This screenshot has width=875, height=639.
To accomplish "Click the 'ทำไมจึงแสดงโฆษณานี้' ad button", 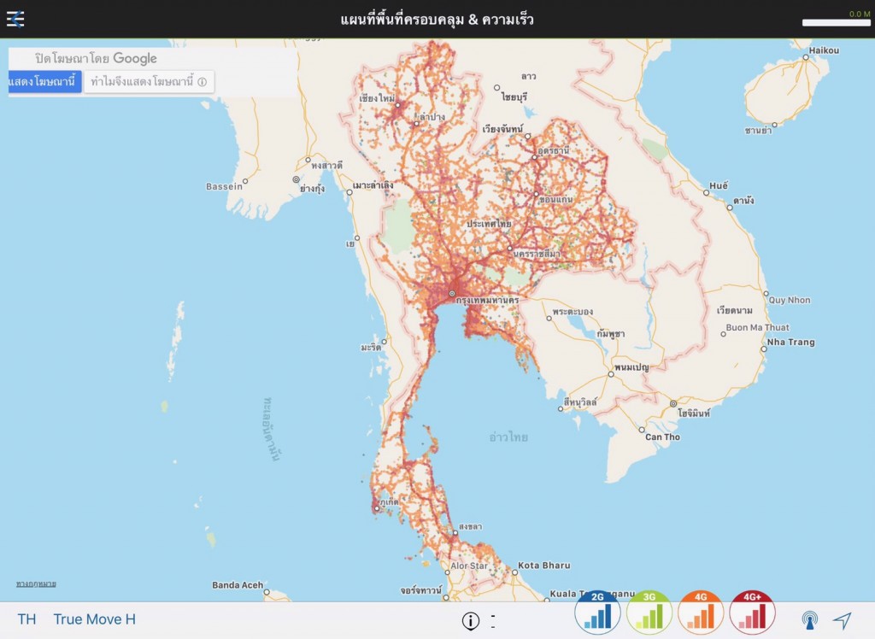I will click(x=149, y=82).
